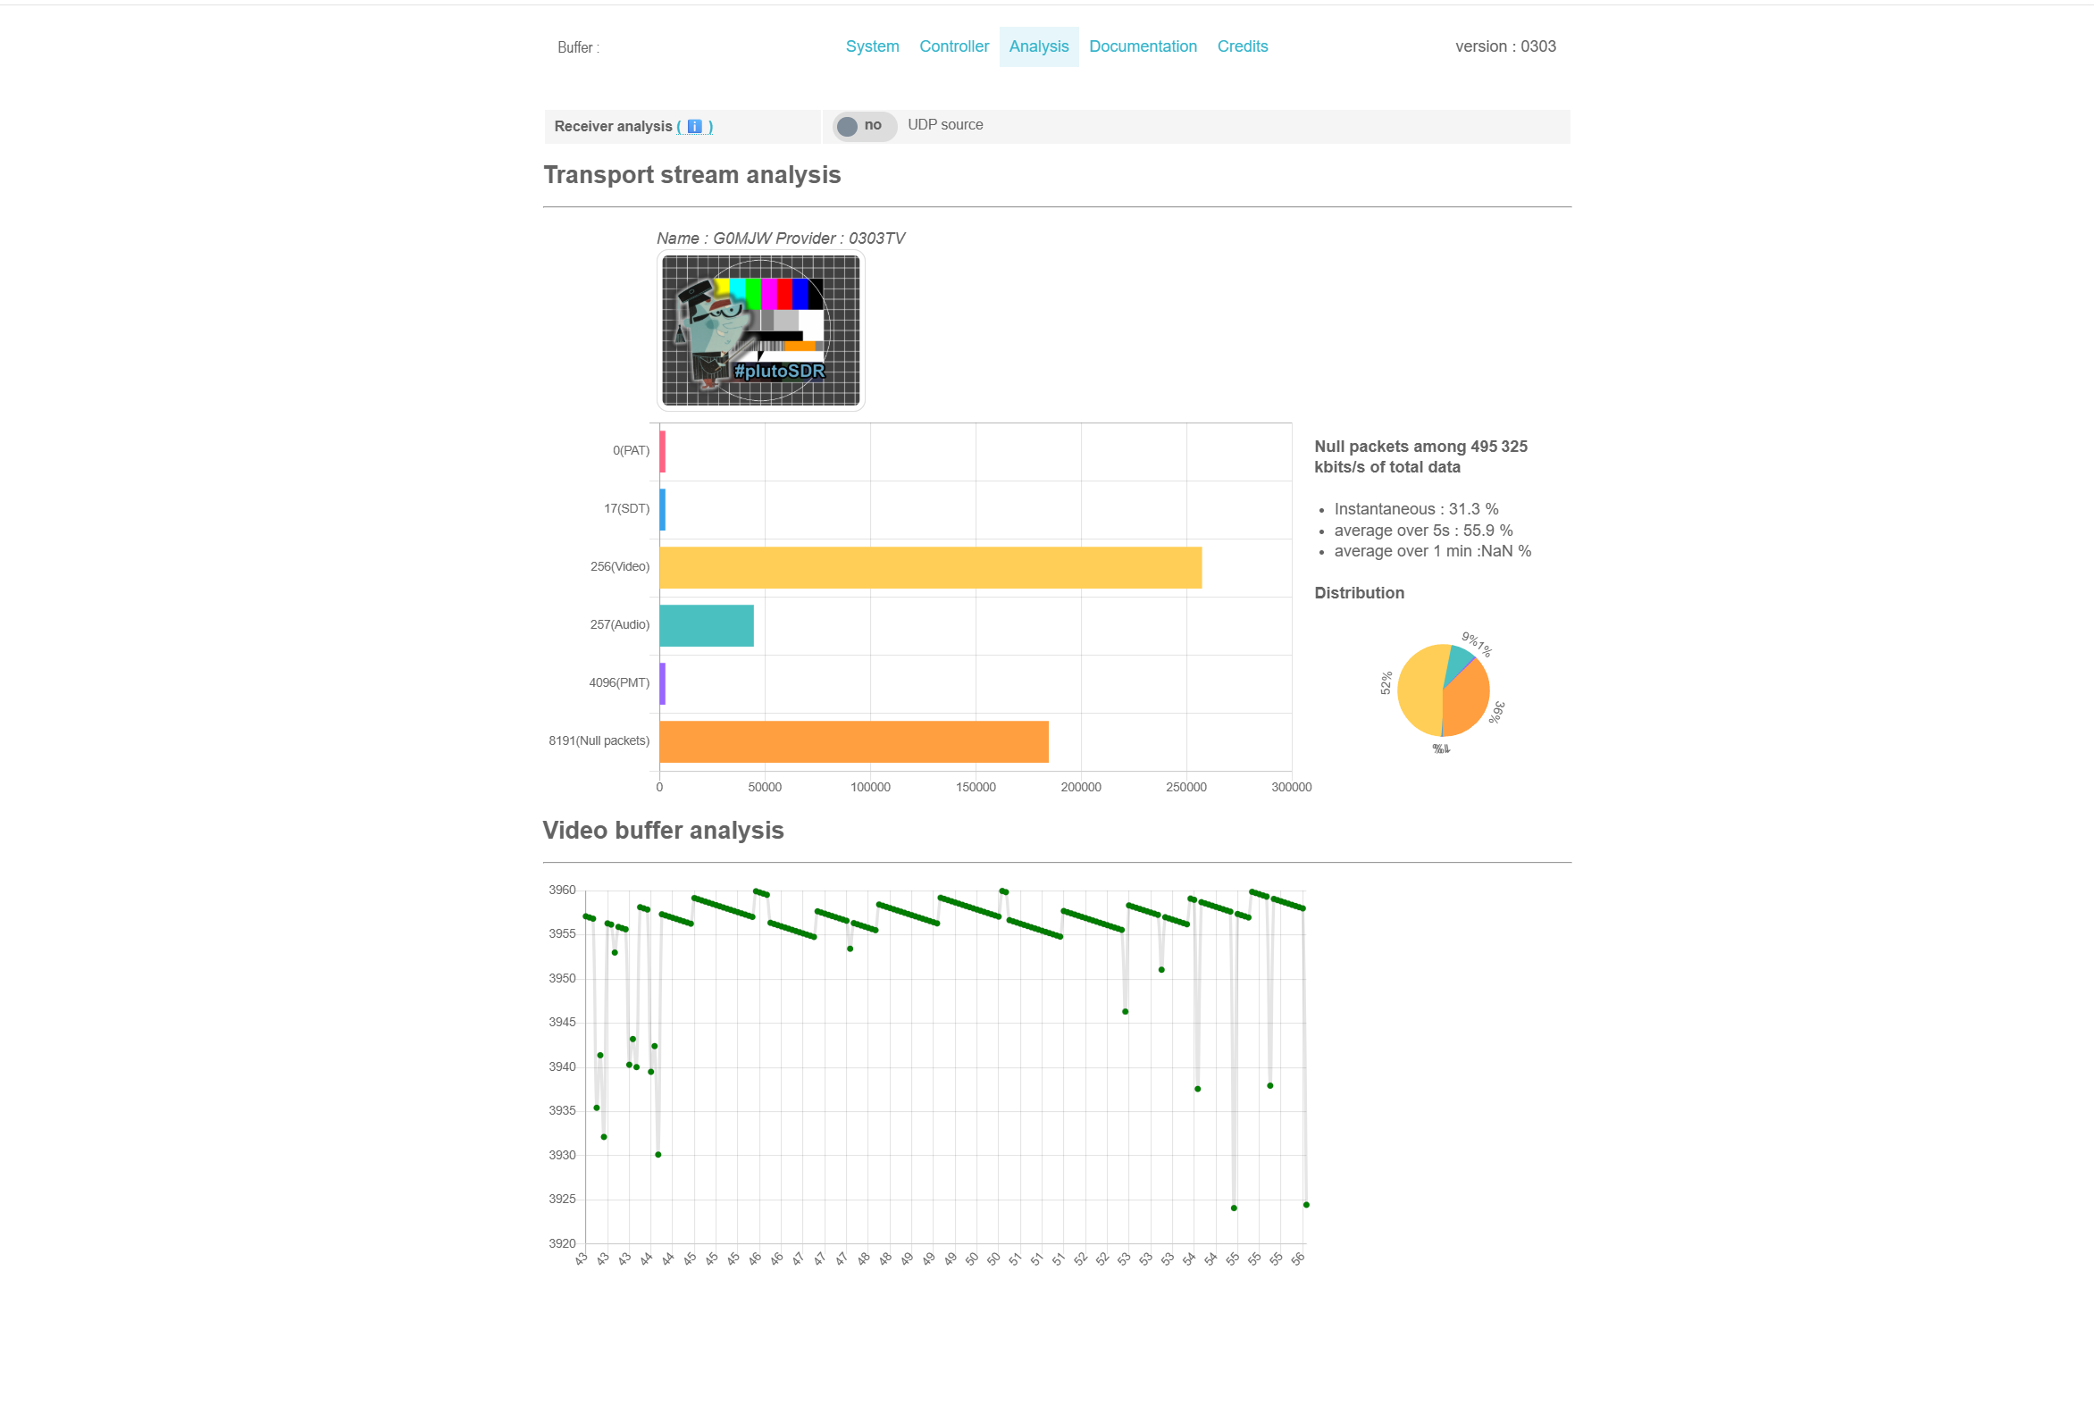Click the pink 0(PAT) bar

coord(662,452)
